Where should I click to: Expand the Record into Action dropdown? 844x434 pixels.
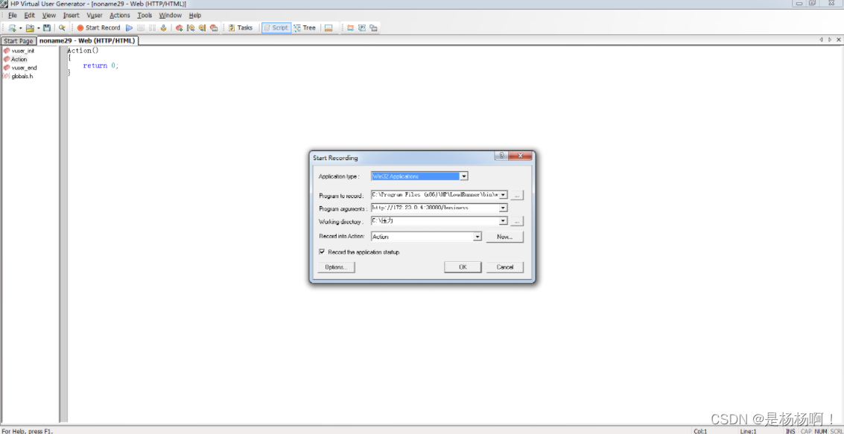477,236
